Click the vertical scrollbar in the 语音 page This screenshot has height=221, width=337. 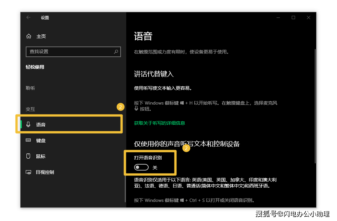click(315, 106)
